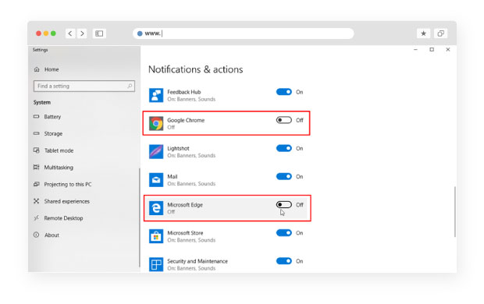Viewport: 484px width, 304px height.
Task: Click the Tablet mode icon in sidebar
Action: (37, 150)
